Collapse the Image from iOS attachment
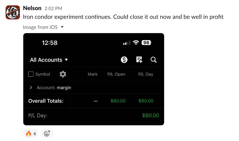The width and height of the screenshot is (239, 141). (62, 27)
